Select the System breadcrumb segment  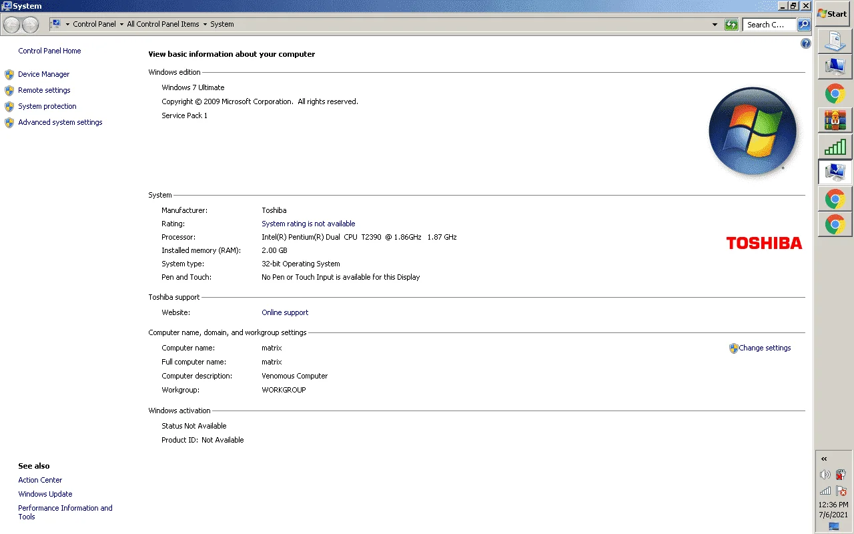point(222,24)
